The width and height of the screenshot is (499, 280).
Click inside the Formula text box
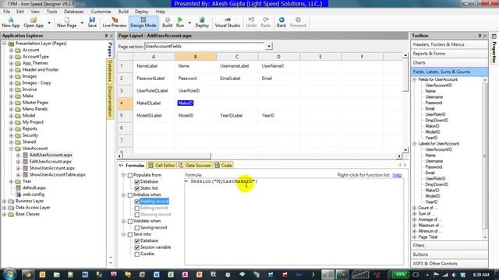[294, 221]
